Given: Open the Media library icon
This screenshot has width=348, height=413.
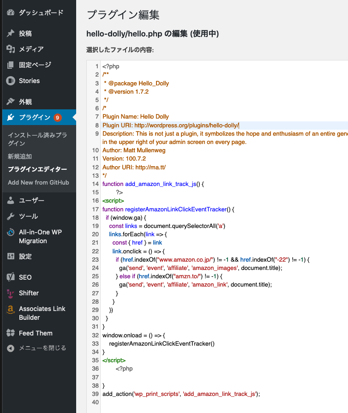Looking at the screenshot, I should point(11,49).
